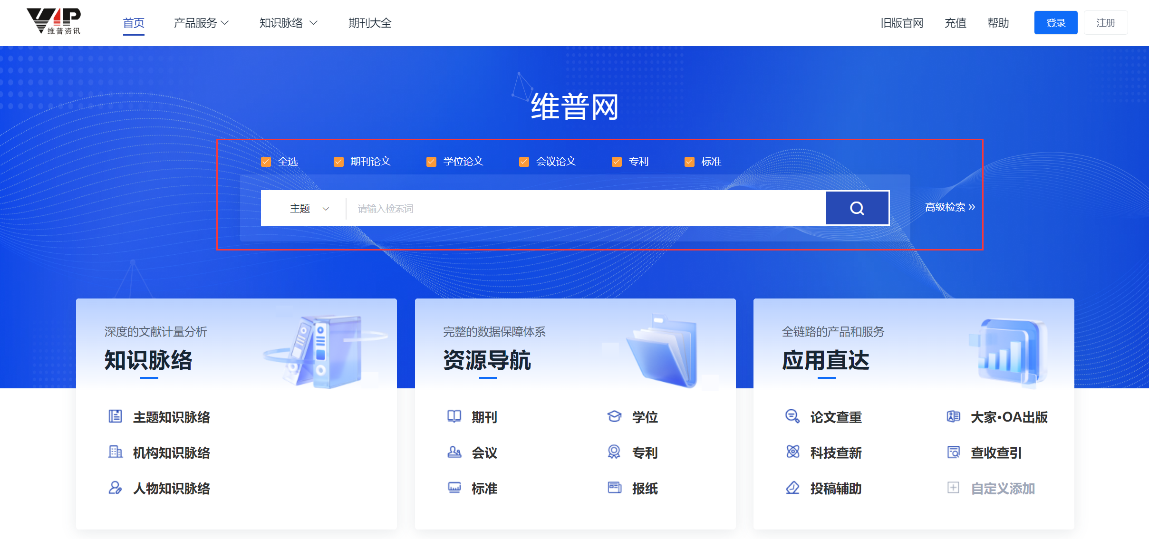Click the 人物知识脉络 person icon

pos(115,488)
